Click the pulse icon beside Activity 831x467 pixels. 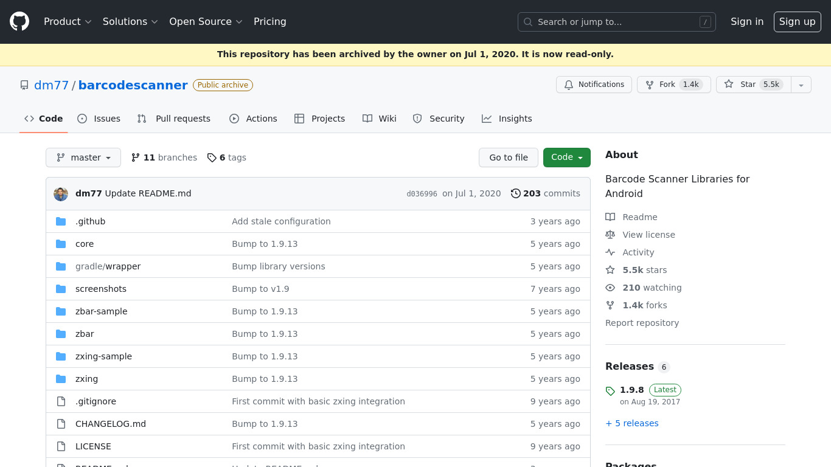point(610,252)
